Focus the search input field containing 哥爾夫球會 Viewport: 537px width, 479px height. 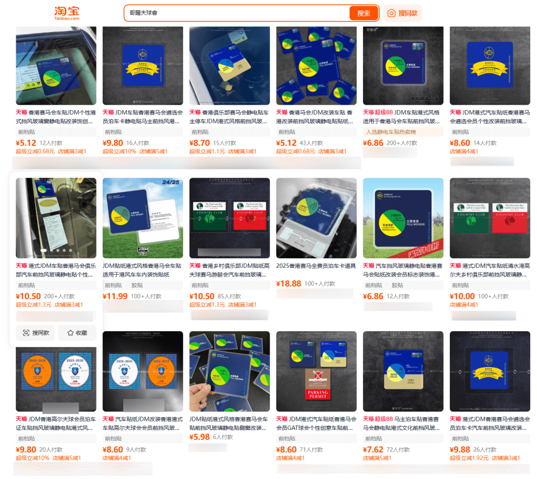click(x=237, y=13)
